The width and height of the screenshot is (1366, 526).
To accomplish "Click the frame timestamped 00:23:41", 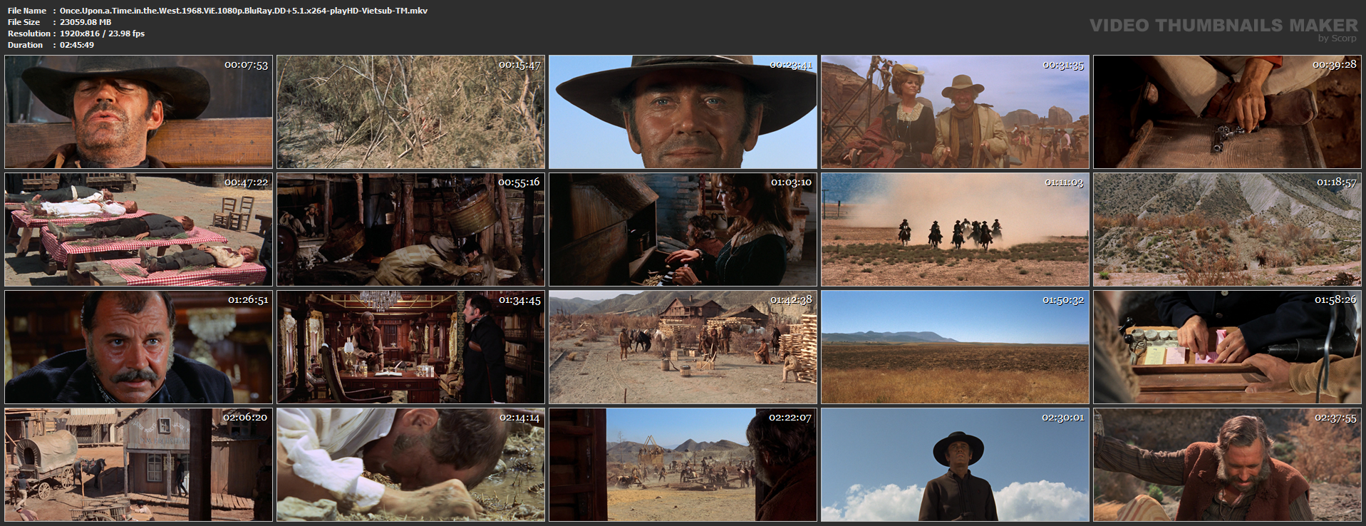I will pyautogui.click(x=683, y=112).
